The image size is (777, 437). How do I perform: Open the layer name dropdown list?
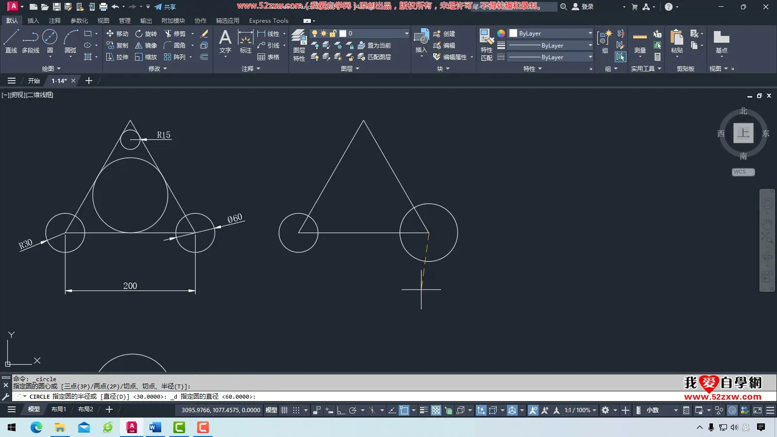[x=406, y=34]
